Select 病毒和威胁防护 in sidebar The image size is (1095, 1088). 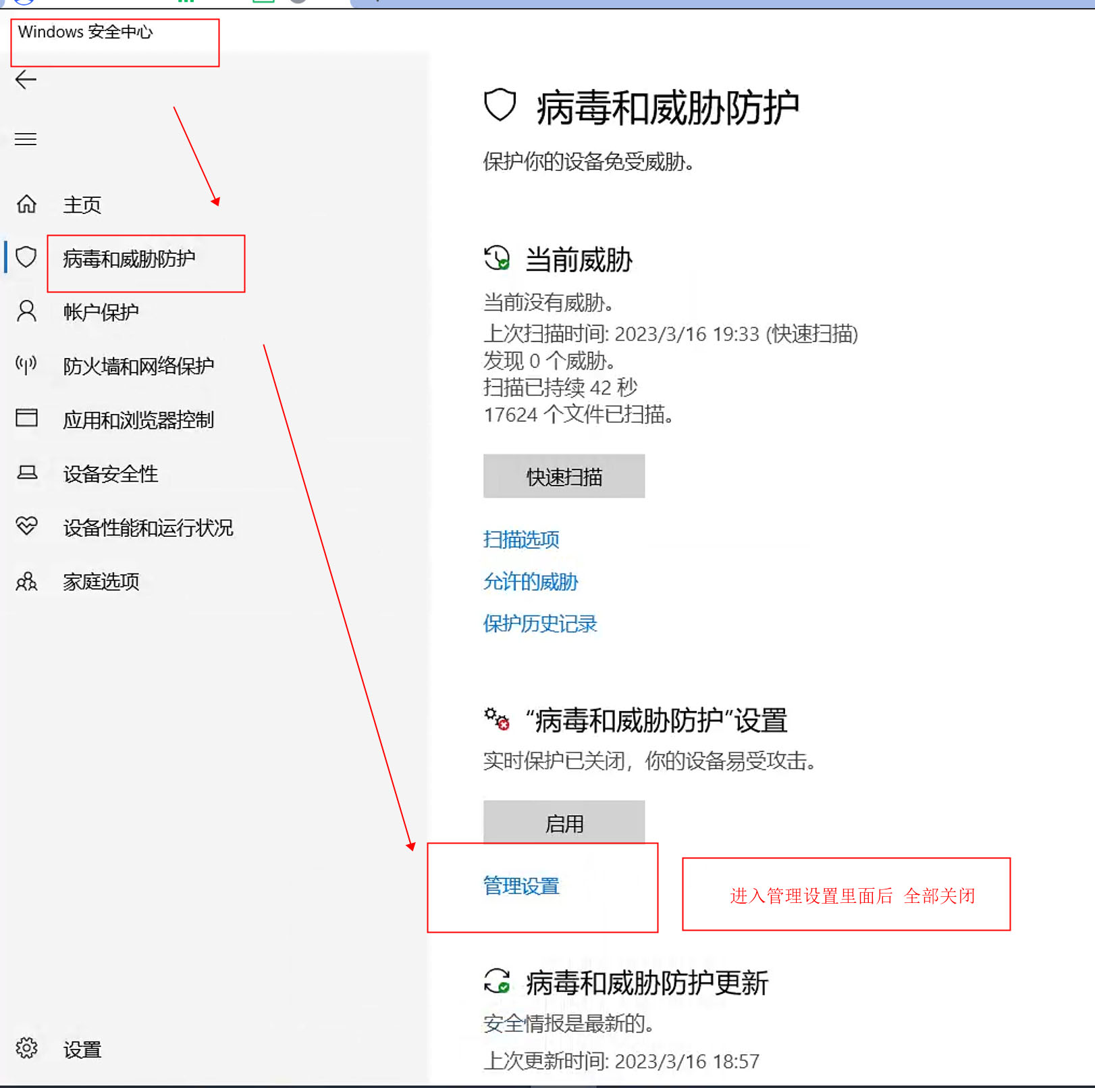(x=129, y=259)
